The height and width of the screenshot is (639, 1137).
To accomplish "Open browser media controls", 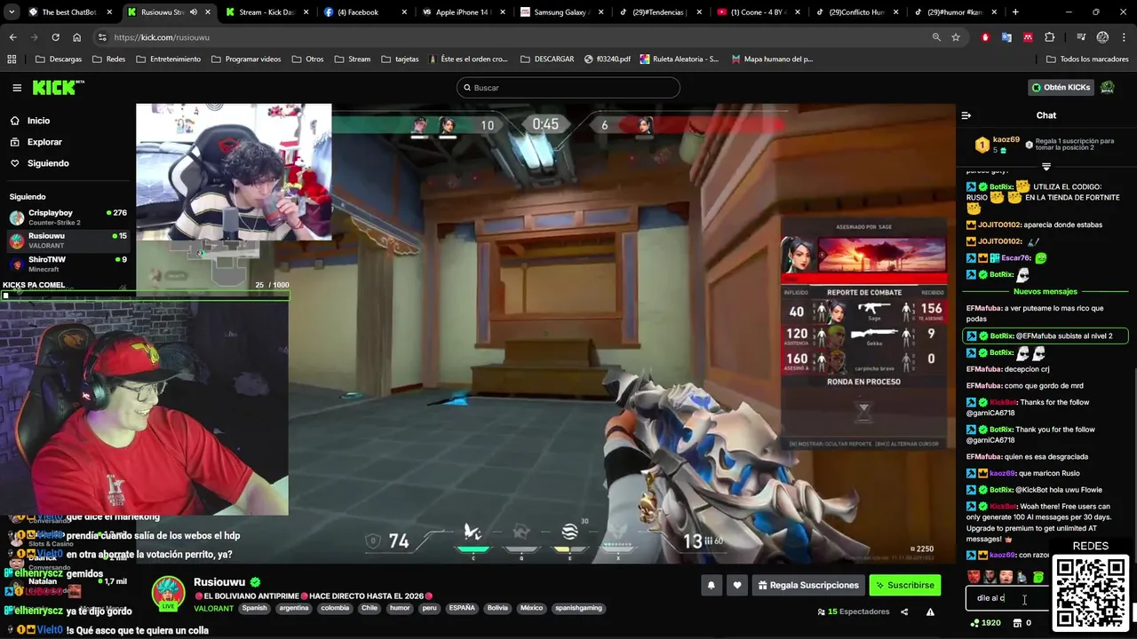I will pyautogui.click(x=1081, y=37).
